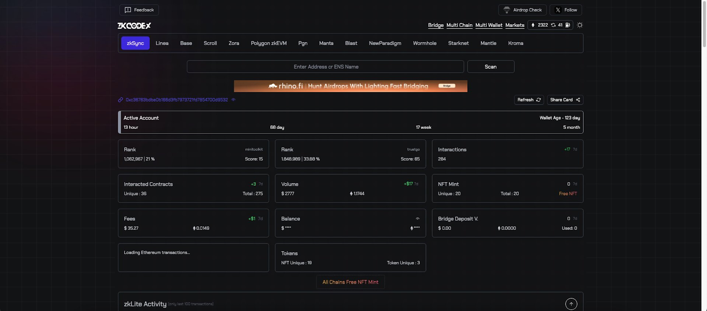Click the trustgo label in Rank card

[413, 150]
